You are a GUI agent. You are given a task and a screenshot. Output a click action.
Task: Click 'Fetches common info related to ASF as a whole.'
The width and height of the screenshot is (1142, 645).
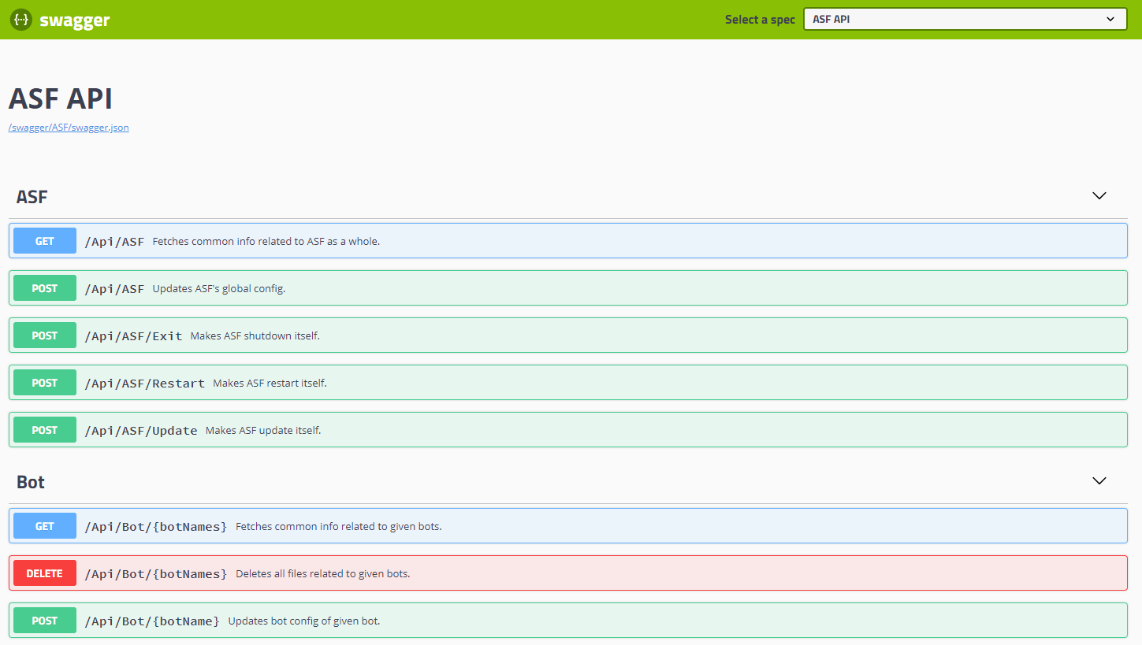(266, 242)
